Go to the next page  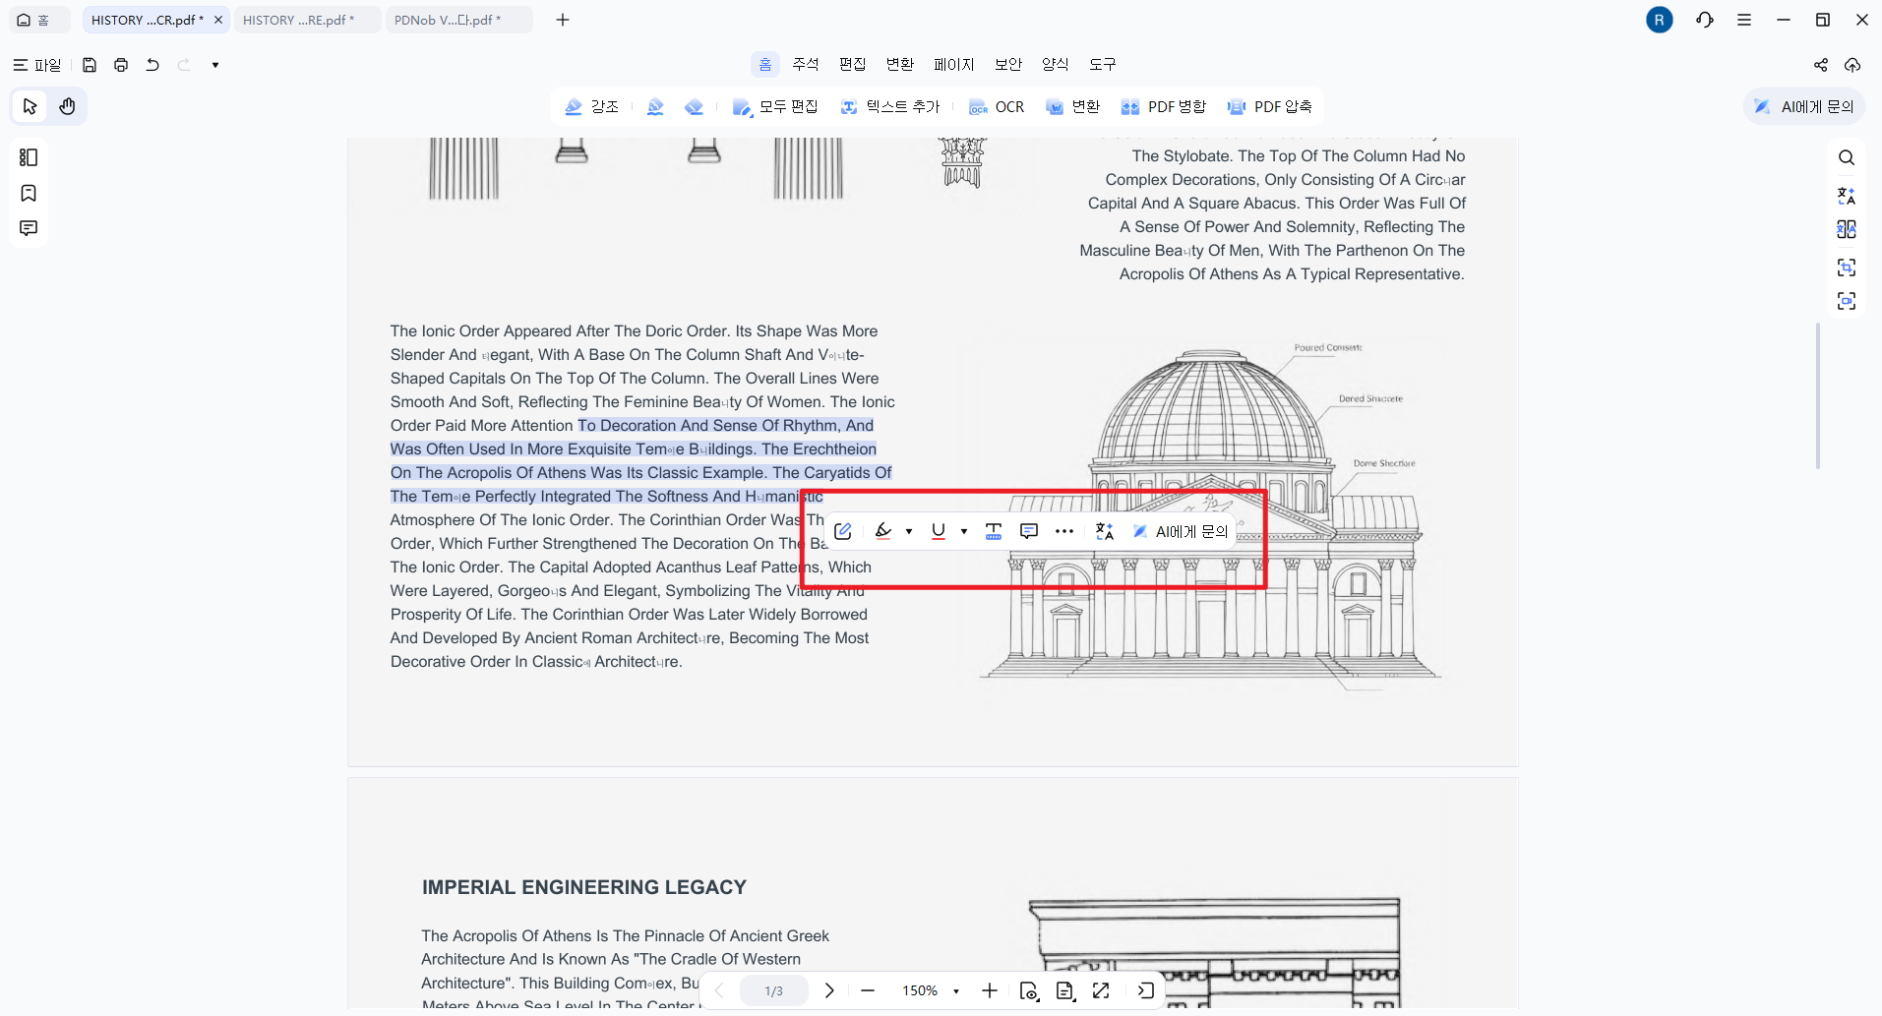(829, 990)
